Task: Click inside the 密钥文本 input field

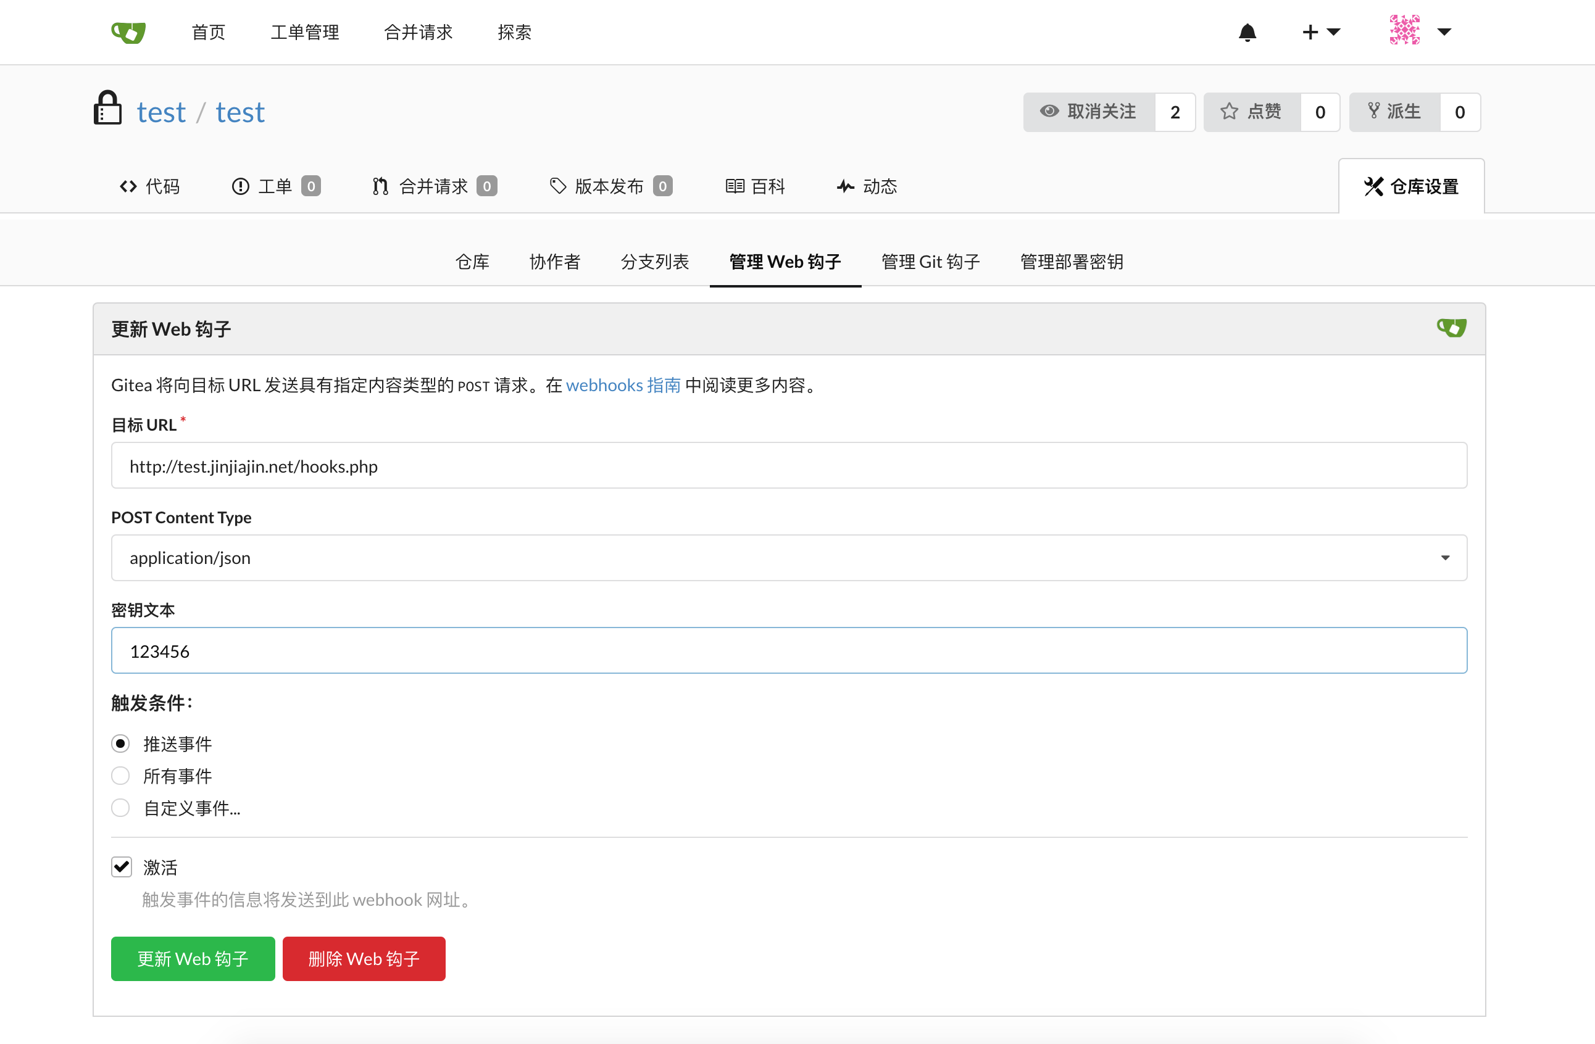Action: click(789, 650)
